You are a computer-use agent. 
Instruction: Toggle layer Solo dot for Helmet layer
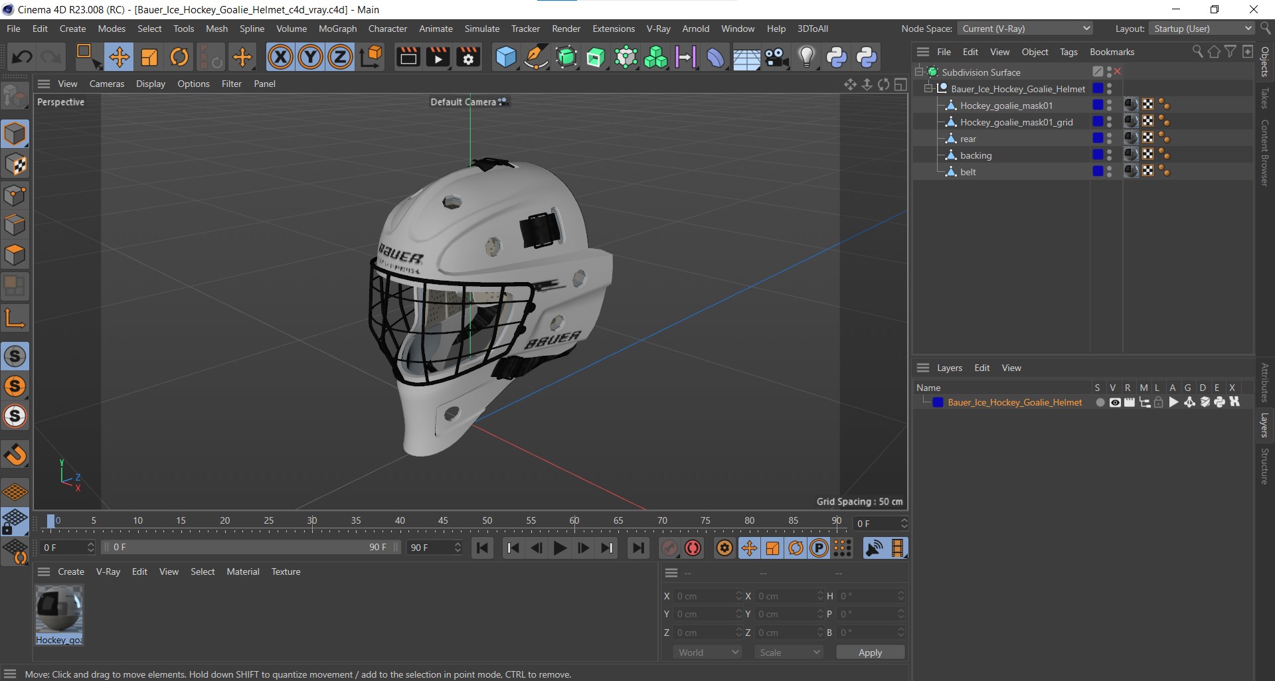pos(1100,402)
